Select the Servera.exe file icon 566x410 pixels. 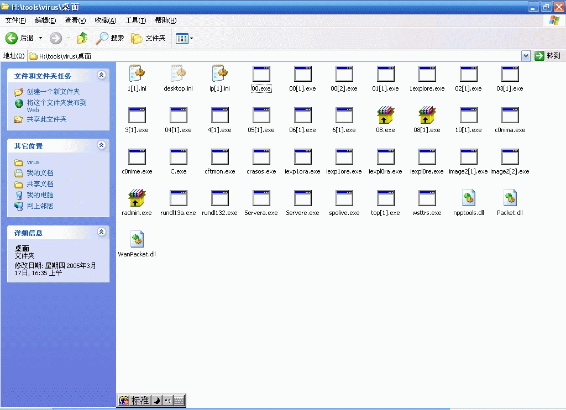coord(261,198)
